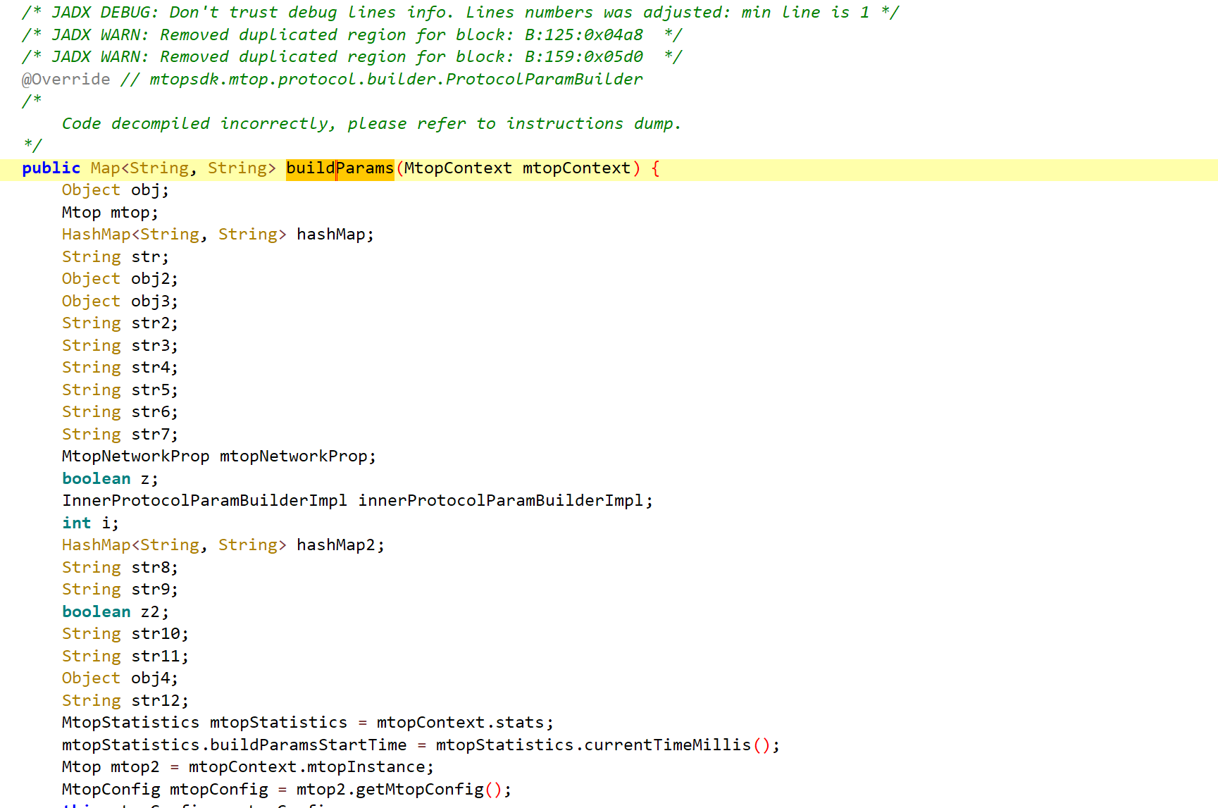The image size is (1218, 808).
Task: Click the @Override annotation
Action: pyautogui.click(x=66, y=80)
